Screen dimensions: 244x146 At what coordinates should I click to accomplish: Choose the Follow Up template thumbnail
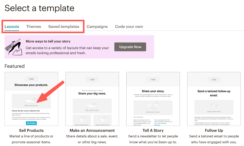pos(214,99)
